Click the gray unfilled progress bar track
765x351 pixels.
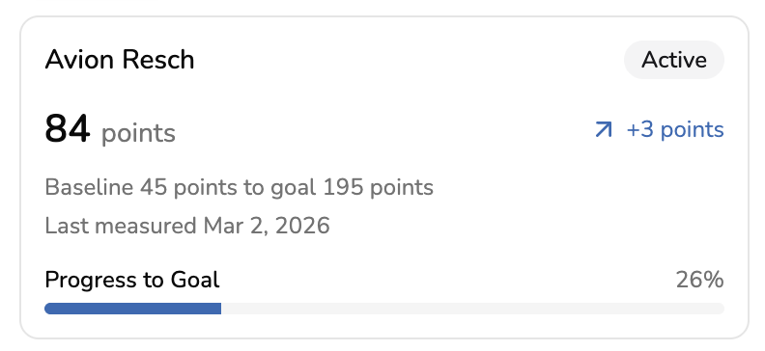[x=472, y=309]
